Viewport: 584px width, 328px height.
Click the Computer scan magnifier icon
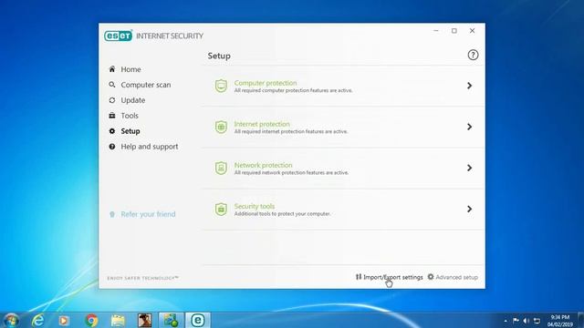tap(111, 85)
